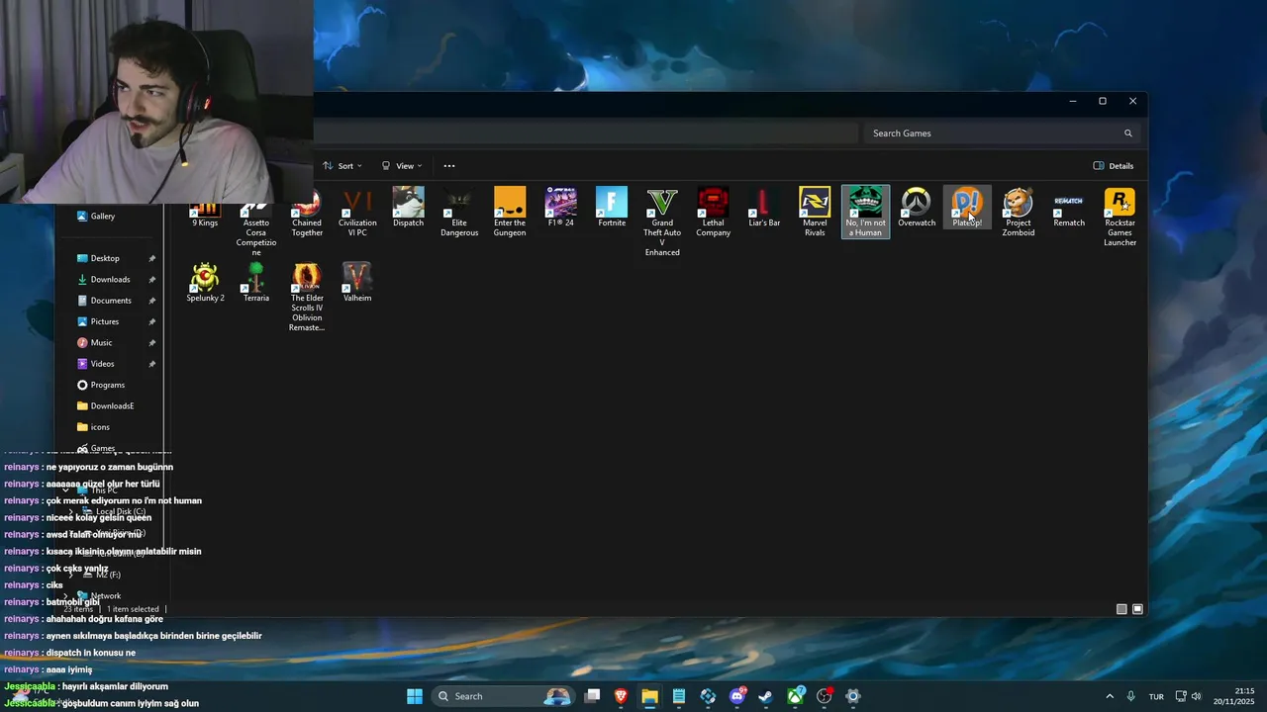Select Lethal Company shortcut
The height and width of the screenshot is (712, 1267).
(x=713, y=213)
